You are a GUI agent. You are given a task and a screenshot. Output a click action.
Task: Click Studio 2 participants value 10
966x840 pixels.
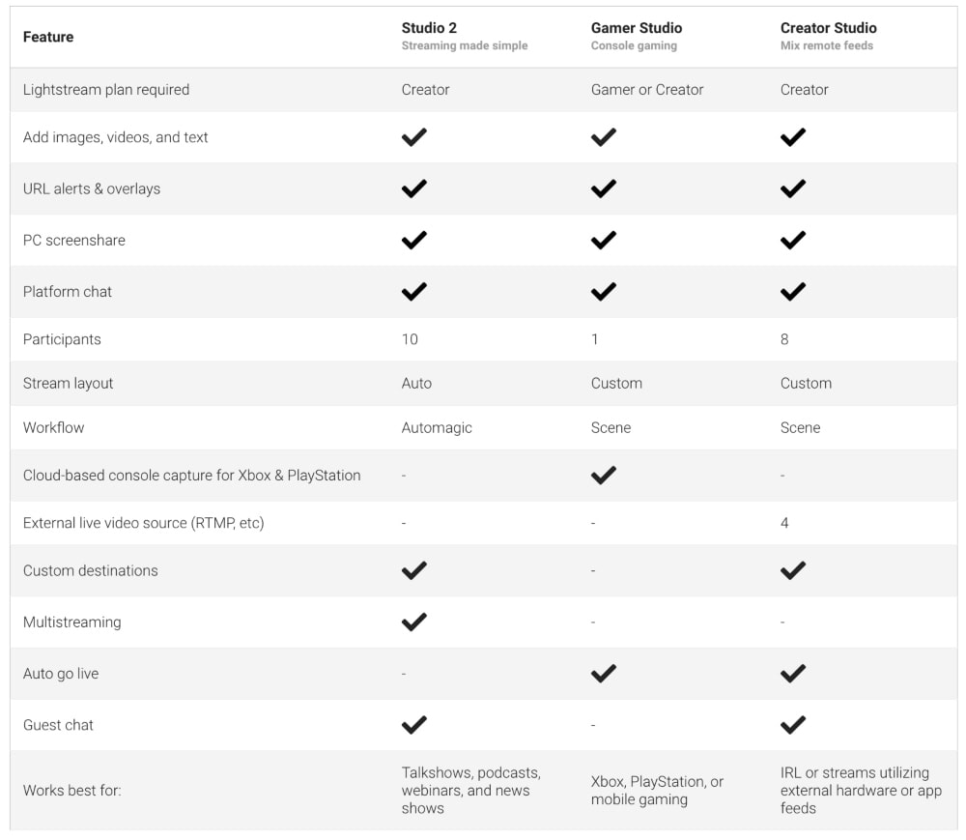click(x=410, y=339)
